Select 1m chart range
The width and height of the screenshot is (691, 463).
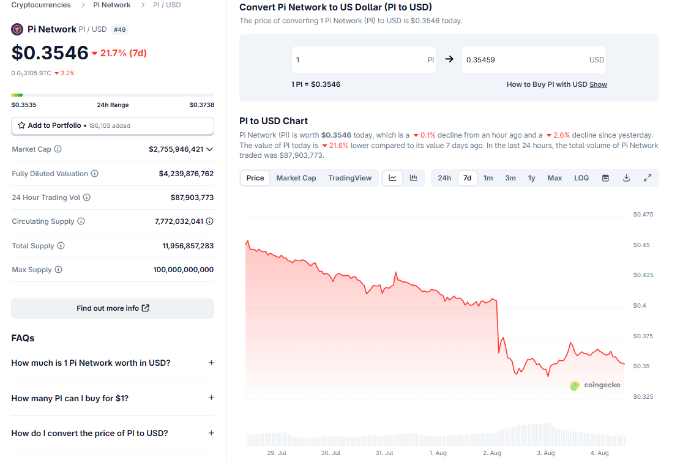[x=488, y=178]
